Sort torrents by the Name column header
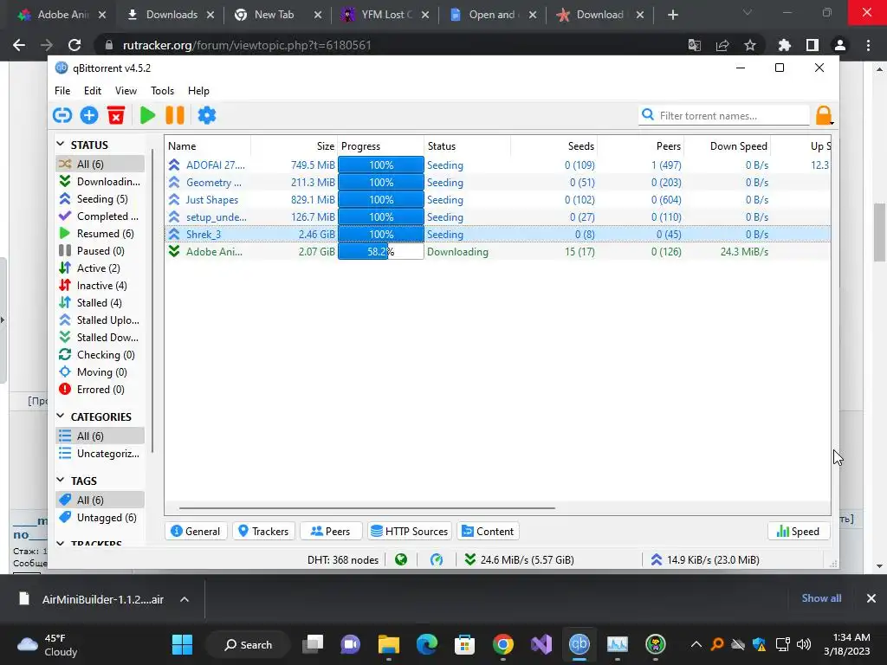Screen dimensions: 887x665 pyautogui.click(x=208, y=145)
